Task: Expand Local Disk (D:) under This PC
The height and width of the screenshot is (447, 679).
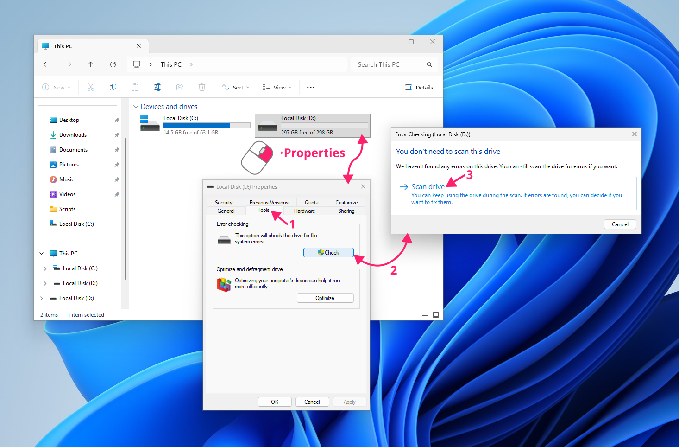Action: click(x=45, y=283)
